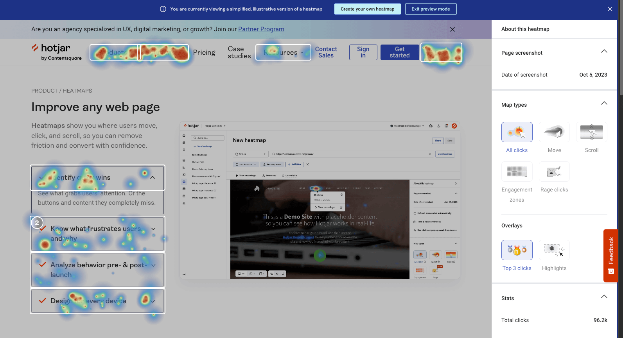Viewport: 623px width, 338px height.
Task: Open the Case studies menu item
Action: click(x=239, y=52)
